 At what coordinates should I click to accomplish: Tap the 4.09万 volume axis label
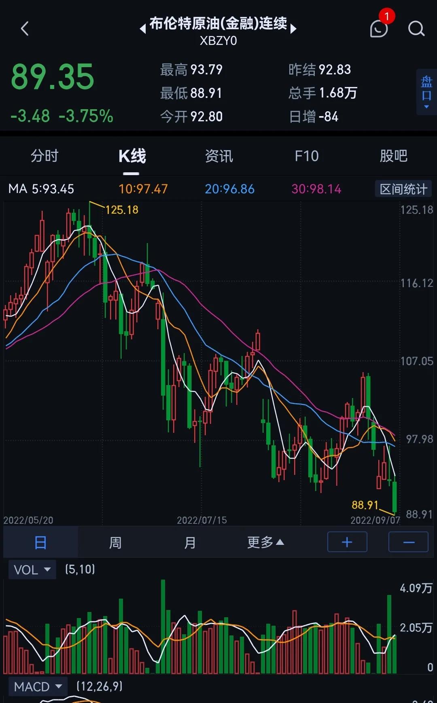(x=416, y=588)
